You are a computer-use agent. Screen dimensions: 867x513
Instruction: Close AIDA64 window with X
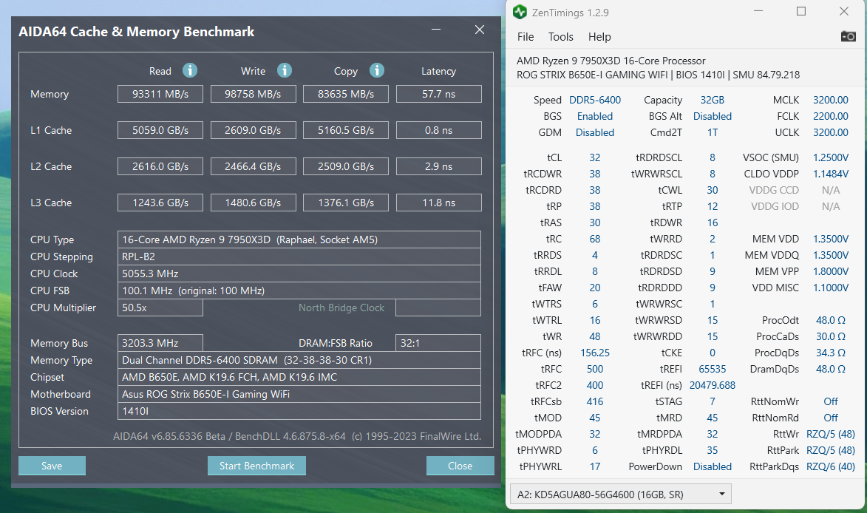(480, 30)
